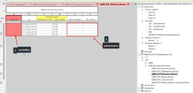The height and width of the screenshot is (93, 193).
Task: Select {3D - chernikovaan} view
Action: point(157,26)
